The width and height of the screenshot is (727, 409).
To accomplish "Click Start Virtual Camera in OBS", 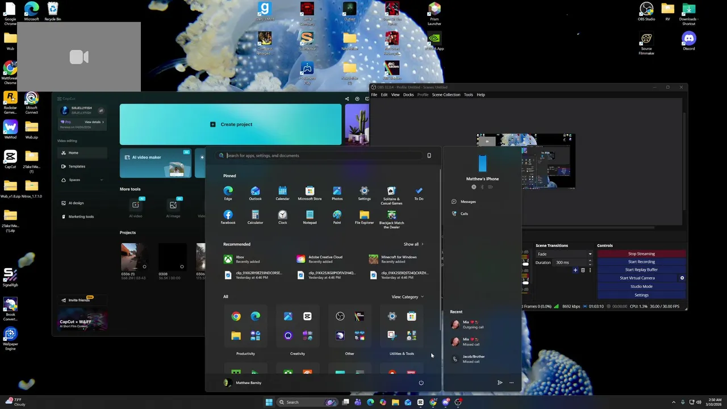I will pos(637,278).
